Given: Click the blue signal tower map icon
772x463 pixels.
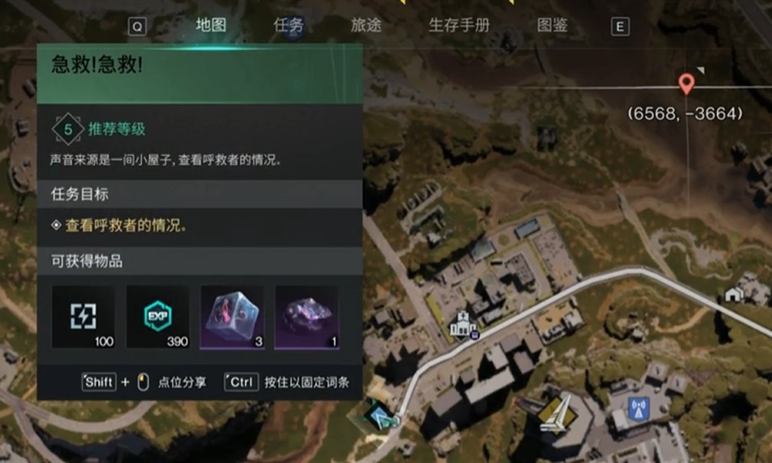Looking at the screenshot, I should coord(638,408).
